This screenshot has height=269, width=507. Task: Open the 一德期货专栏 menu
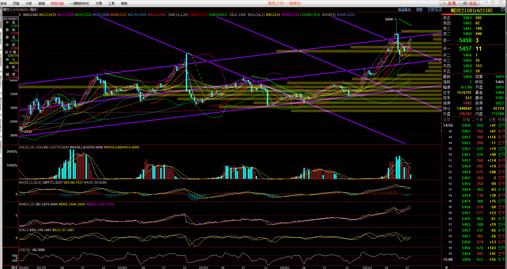tap(80, 3)
